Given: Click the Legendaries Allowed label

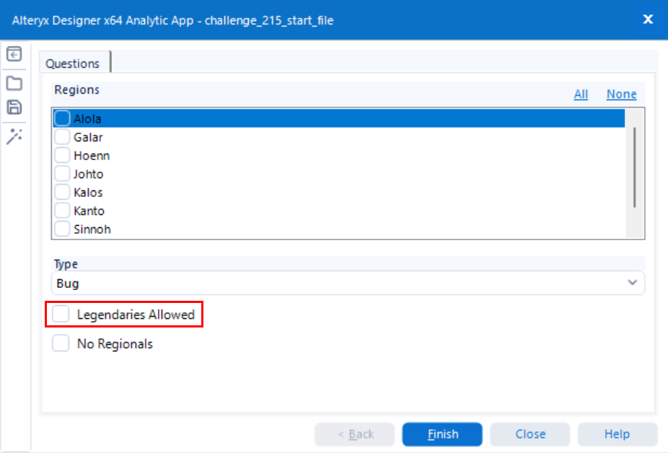Looking at the screenshot, I should point(136,315).
